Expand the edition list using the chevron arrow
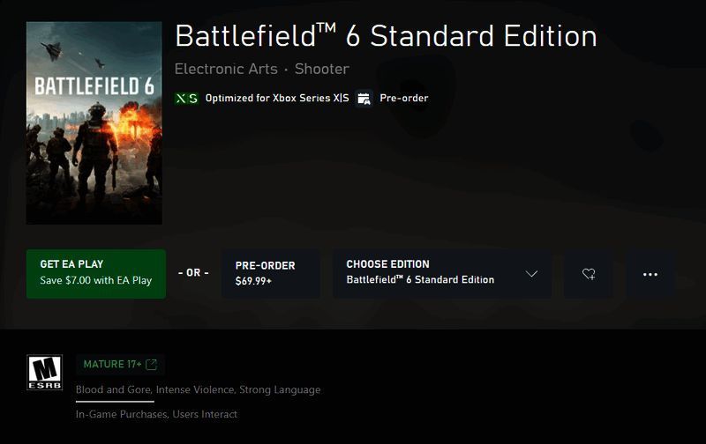 coord(531,274)
